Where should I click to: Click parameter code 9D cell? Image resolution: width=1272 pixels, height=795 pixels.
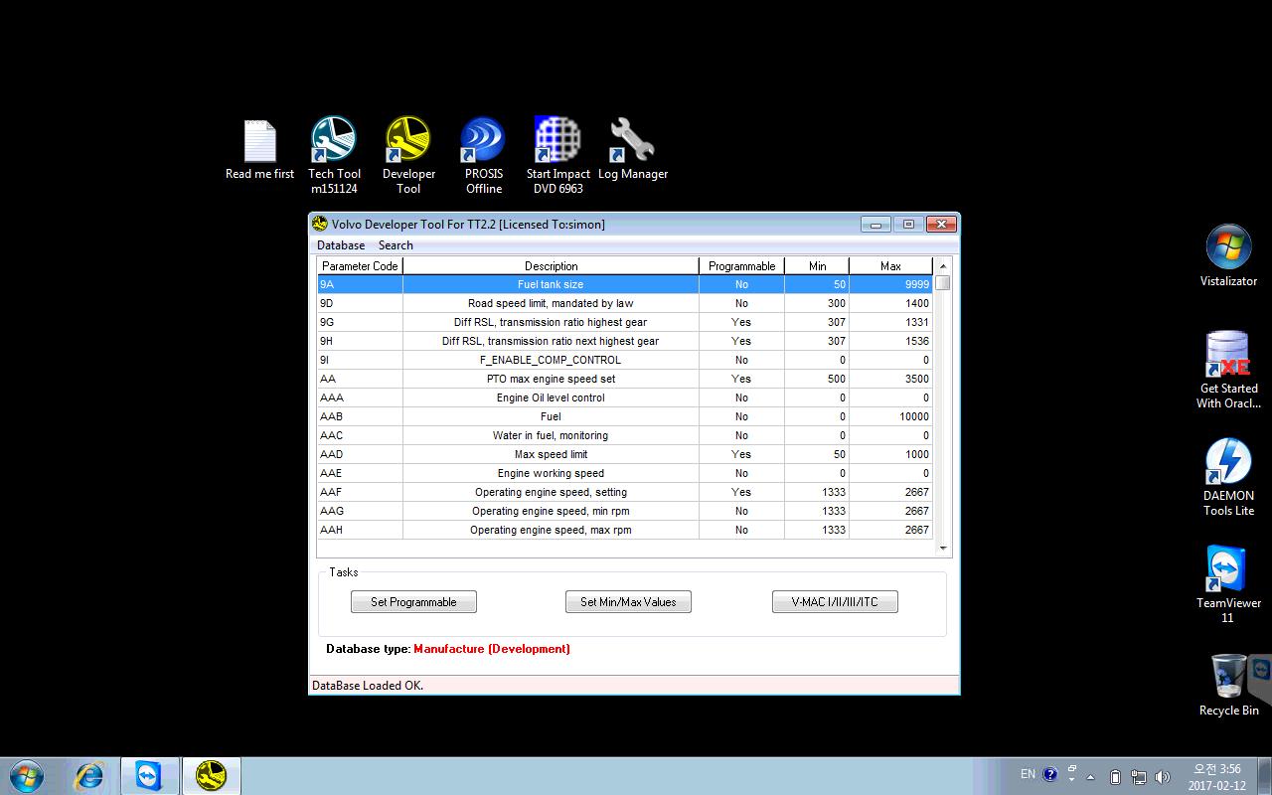point(360,303)
